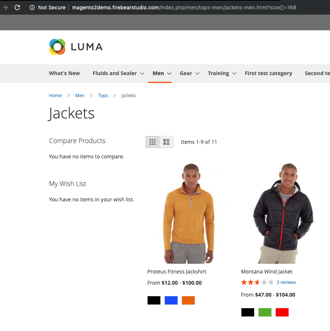The width and height of the screenshot is (330, 331).
Task: Open the 3 reviews link for Montana Wind Jacket
Action: [286, 282]
